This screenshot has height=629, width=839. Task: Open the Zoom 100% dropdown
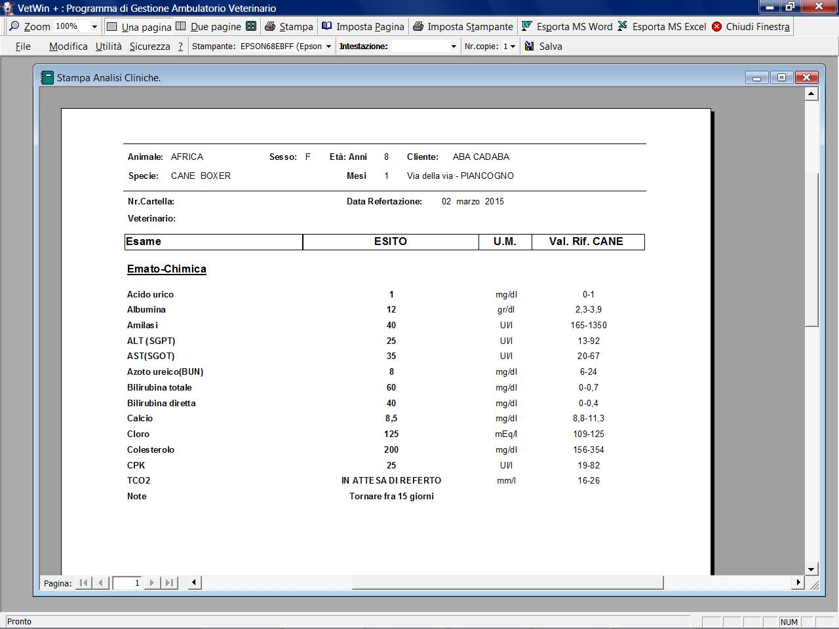[x=94, y=27]
